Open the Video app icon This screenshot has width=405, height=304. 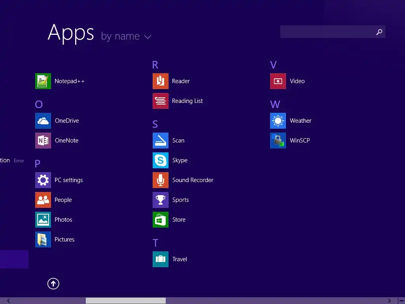coord(278,81)
